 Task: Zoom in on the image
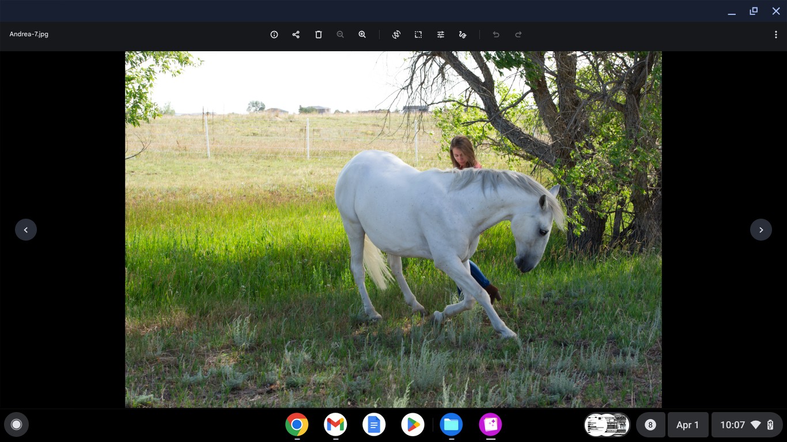pos(362,35)
